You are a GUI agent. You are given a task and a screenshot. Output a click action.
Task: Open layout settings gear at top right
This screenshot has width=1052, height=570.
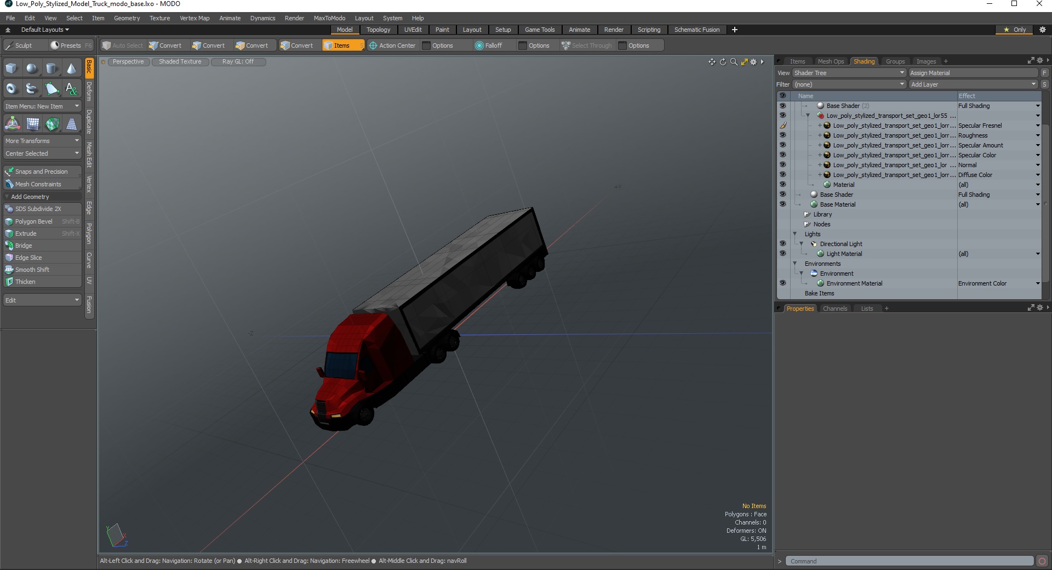coord(1043,30)
